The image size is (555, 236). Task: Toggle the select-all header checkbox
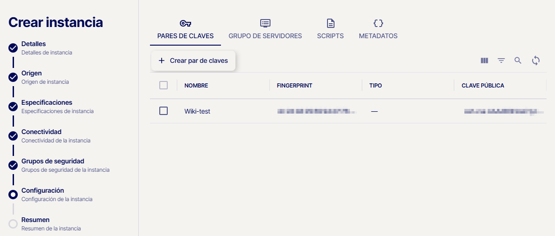coord(164,85)
